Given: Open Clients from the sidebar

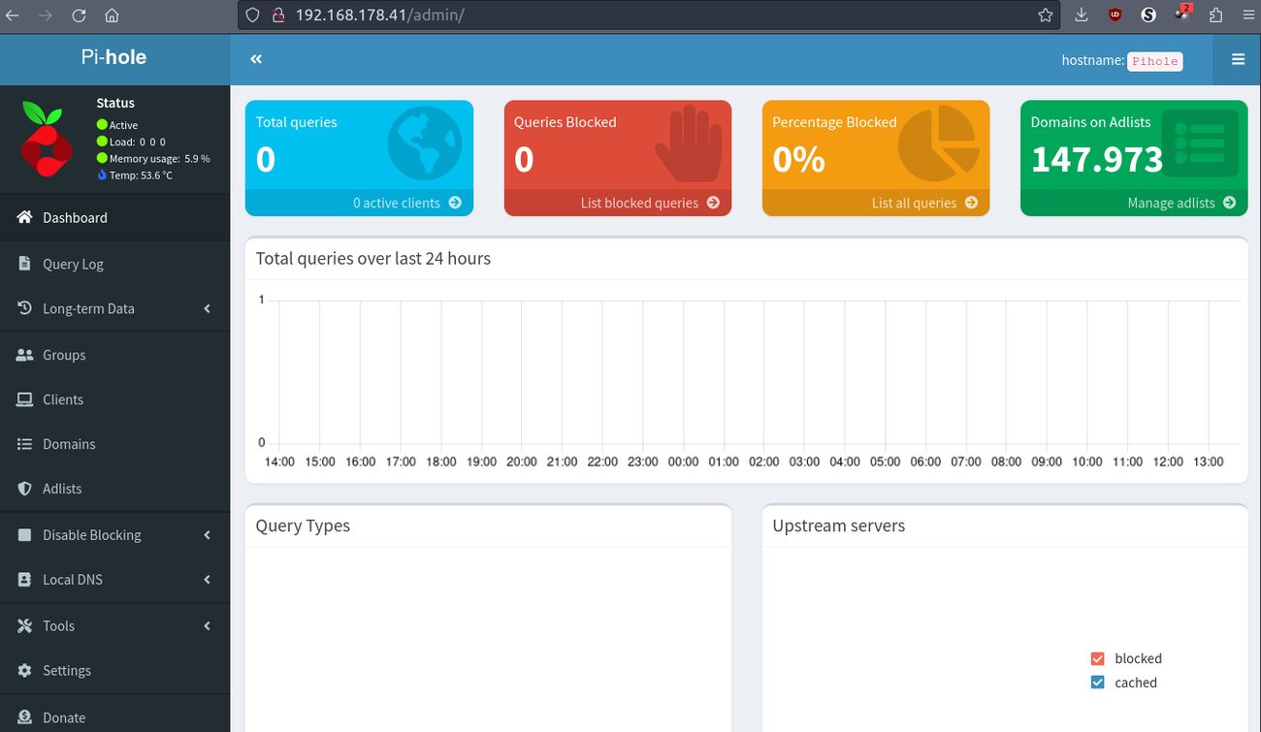Looking at the screenshot, I should pos(64,398).
